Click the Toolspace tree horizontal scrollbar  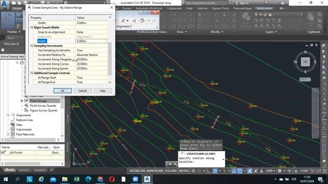tap(30, 140)
